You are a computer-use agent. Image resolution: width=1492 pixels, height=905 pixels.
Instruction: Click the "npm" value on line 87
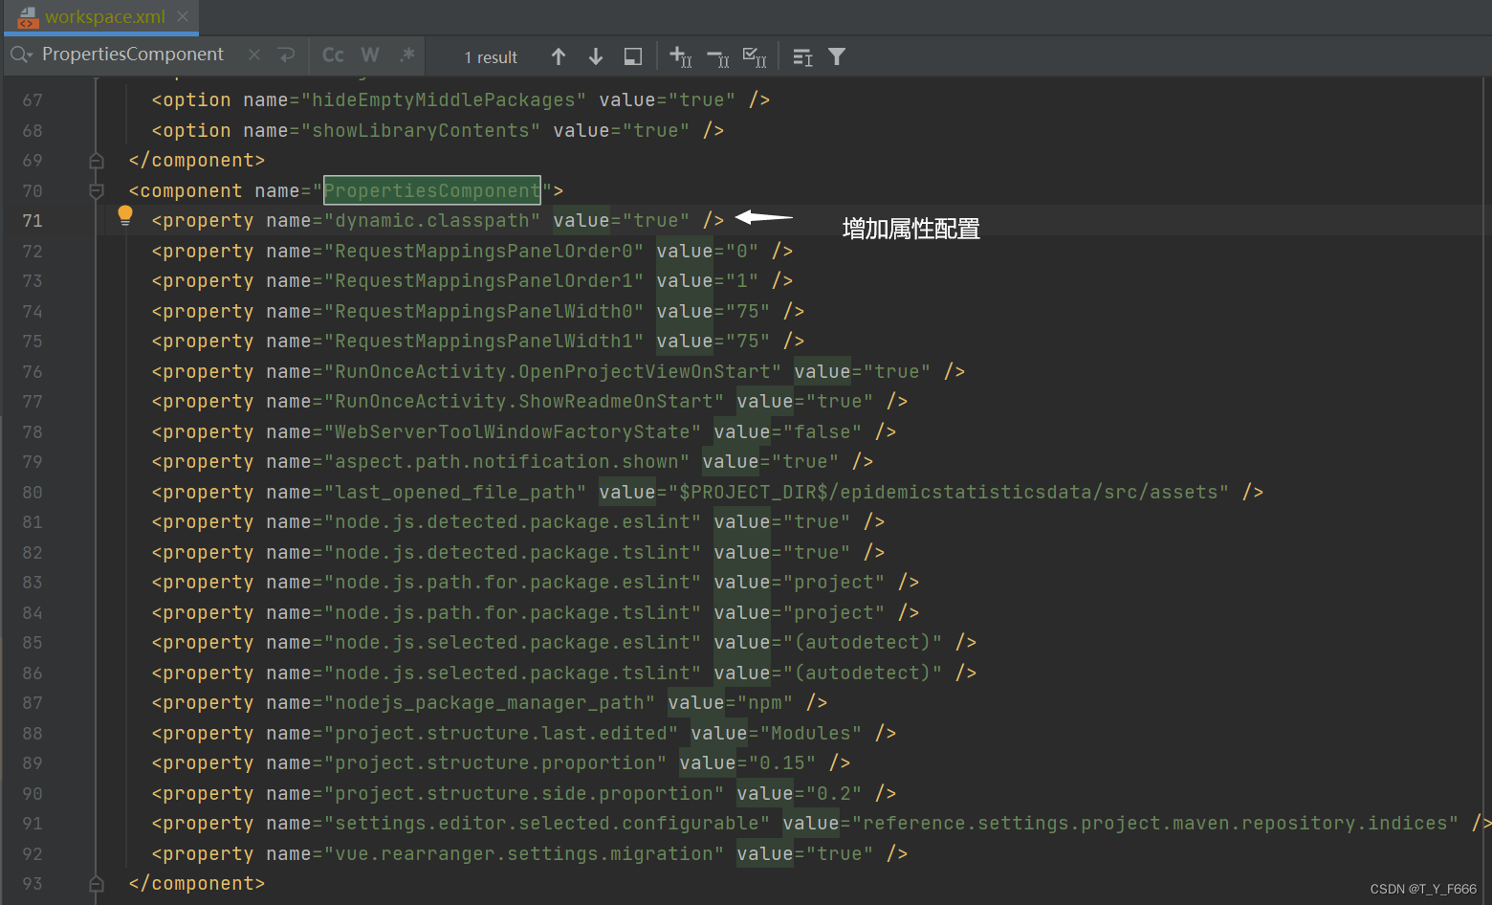(x=765, y=702)
